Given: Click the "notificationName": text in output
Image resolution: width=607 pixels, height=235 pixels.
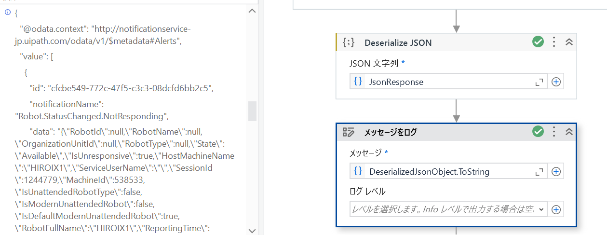Looking at the screenshot, I should pyautogui.click(x=67, y=104).
